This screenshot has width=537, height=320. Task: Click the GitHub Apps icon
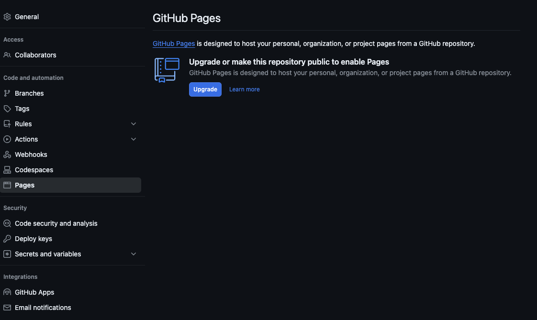point(7,292)
